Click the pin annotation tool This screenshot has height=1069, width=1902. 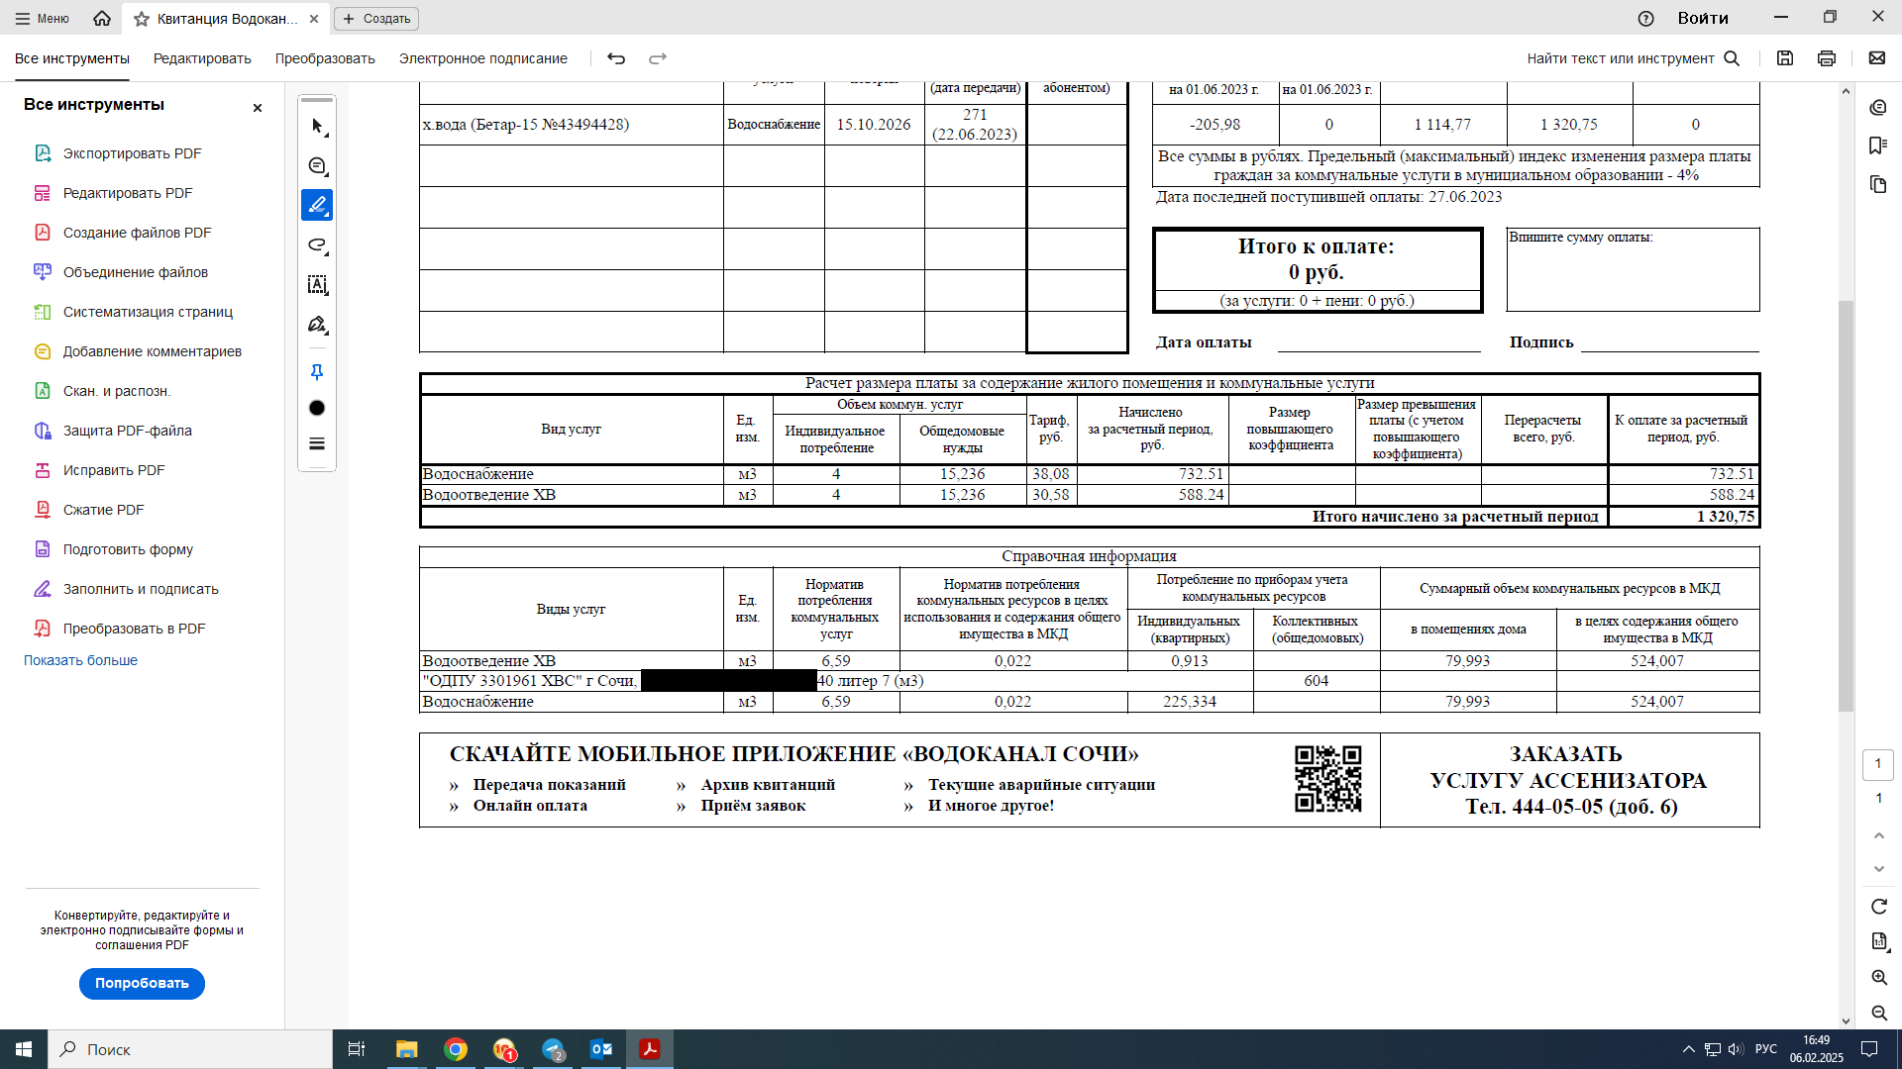[317, 372]
